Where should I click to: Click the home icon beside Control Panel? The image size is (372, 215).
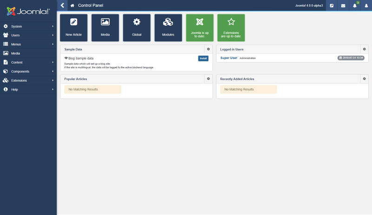pyautogui.click(x=73, y=6)
